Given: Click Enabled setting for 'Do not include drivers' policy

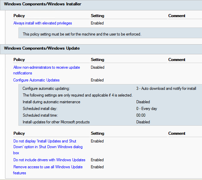Looking at the screenshot, I should pos(97,160).
